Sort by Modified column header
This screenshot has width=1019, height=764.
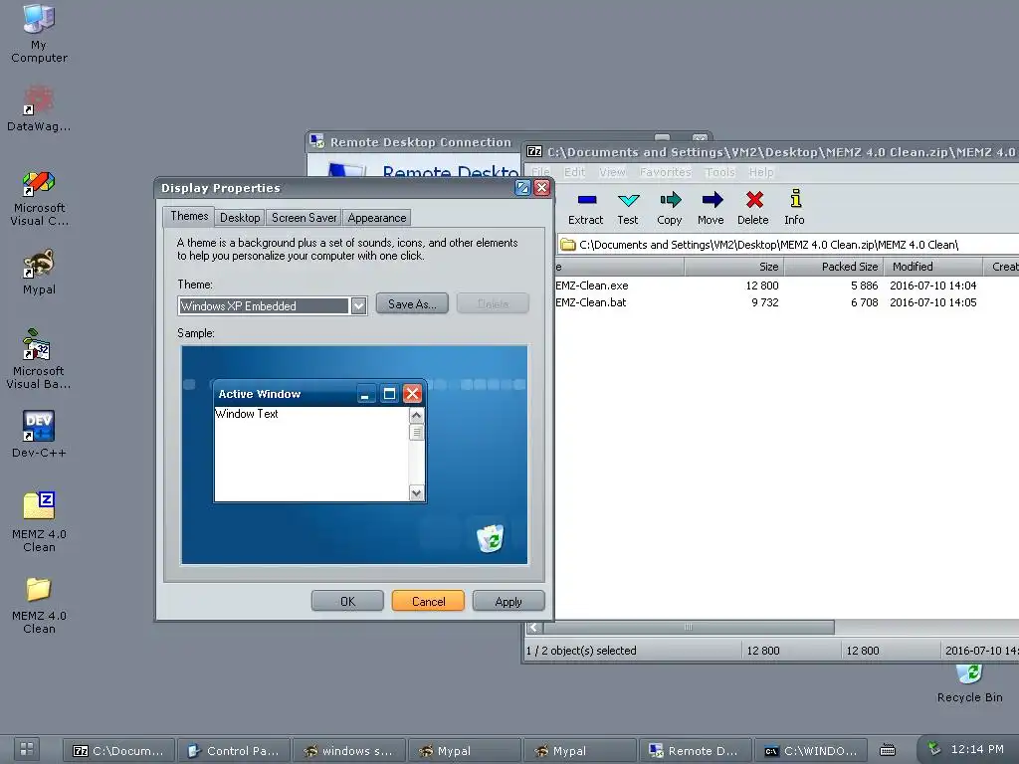(x=933, y=267)
